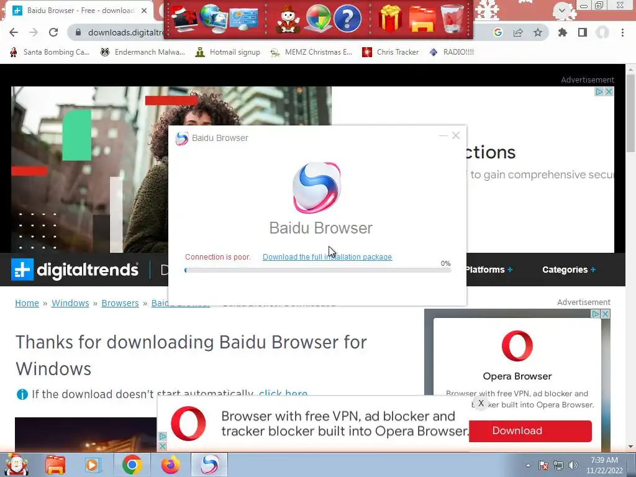Open the volume speaker tray icon
Screen dimensions: 636x477
(573, 465)
